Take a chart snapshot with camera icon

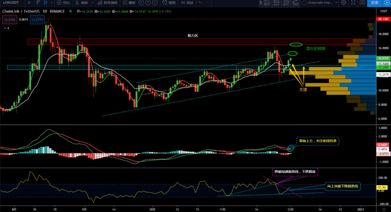(362, 3)
